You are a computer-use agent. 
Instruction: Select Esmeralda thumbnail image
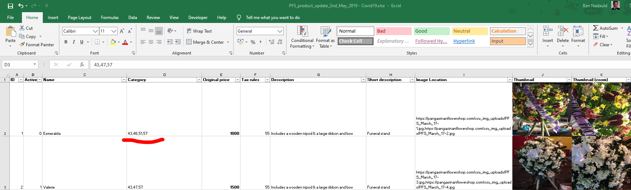pyautogui.click(x=542, y=109)
